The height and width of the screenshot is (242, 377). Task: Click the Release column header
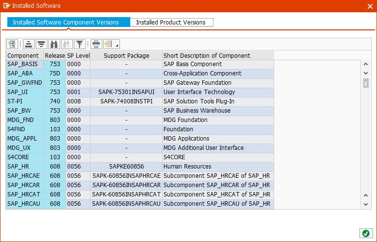55,55
